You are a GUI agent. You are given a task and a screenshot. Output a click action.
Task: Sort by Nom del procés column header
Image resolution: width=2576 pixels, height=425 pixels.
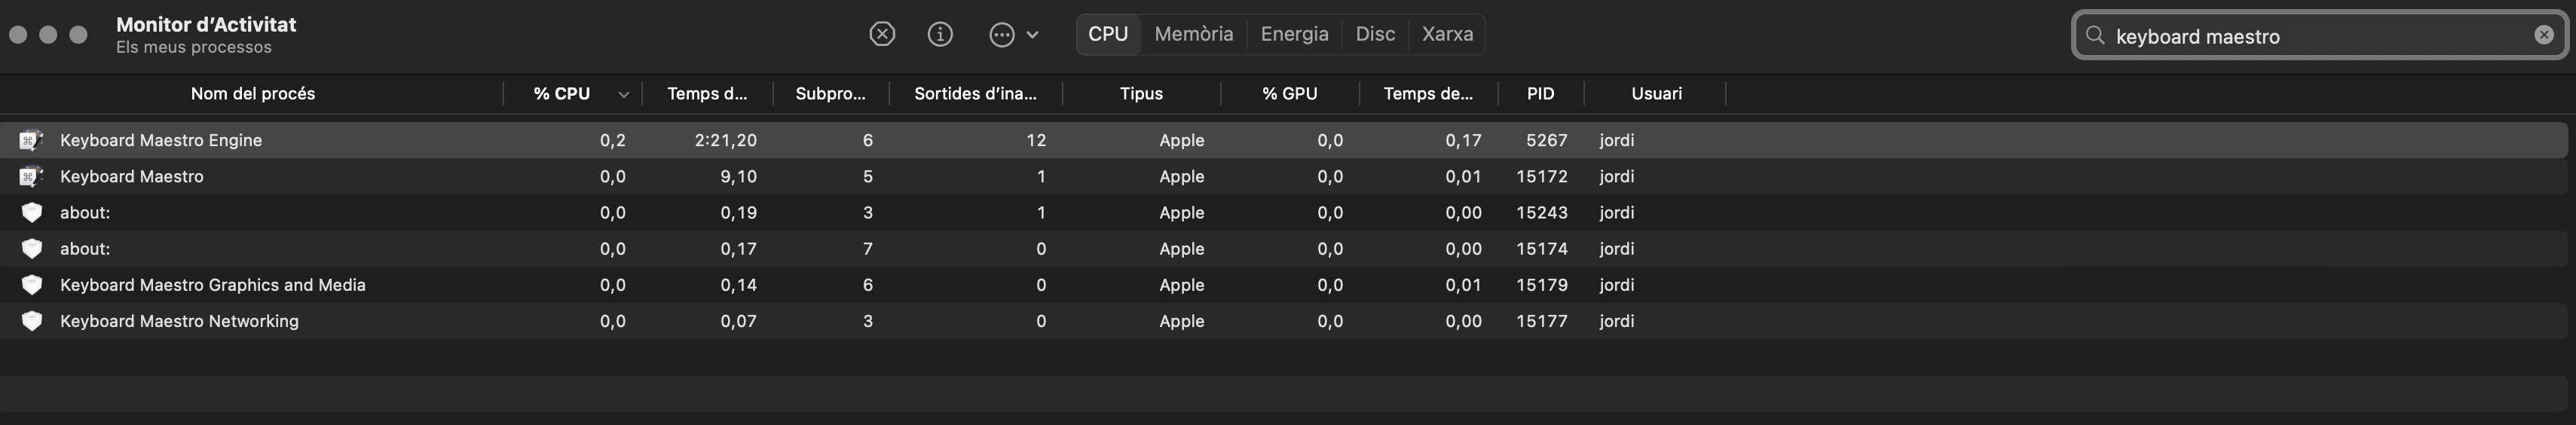(252, 93)
